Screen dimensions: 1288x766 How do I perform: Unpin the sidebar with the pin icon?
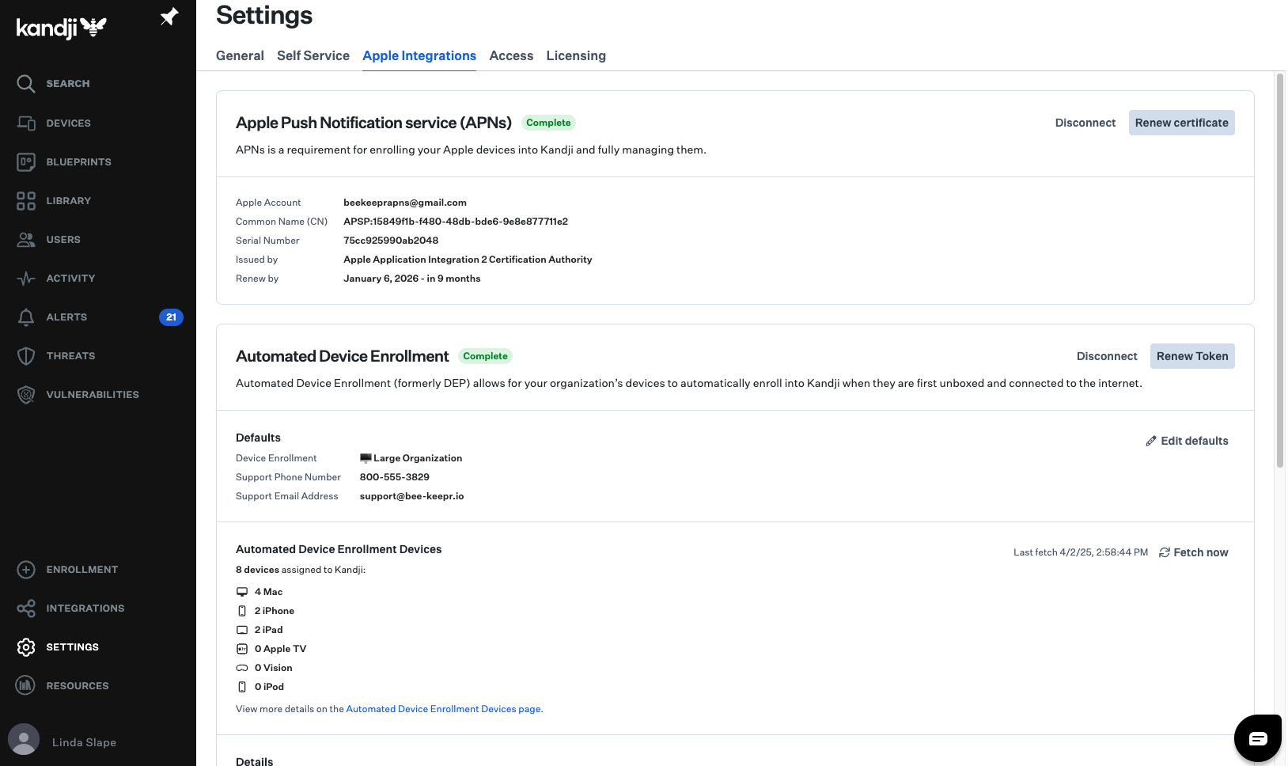[169, 17]
